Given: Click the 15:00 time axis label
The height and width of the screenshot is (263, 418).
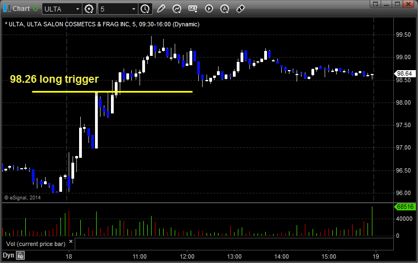Looking at the screenshot, I should [x=328, y=256].
